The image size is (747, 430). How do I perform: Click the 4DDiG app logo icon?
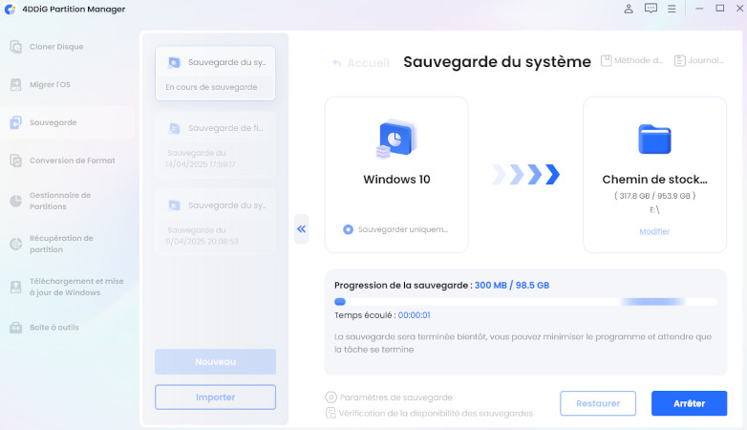pos(10,9)
